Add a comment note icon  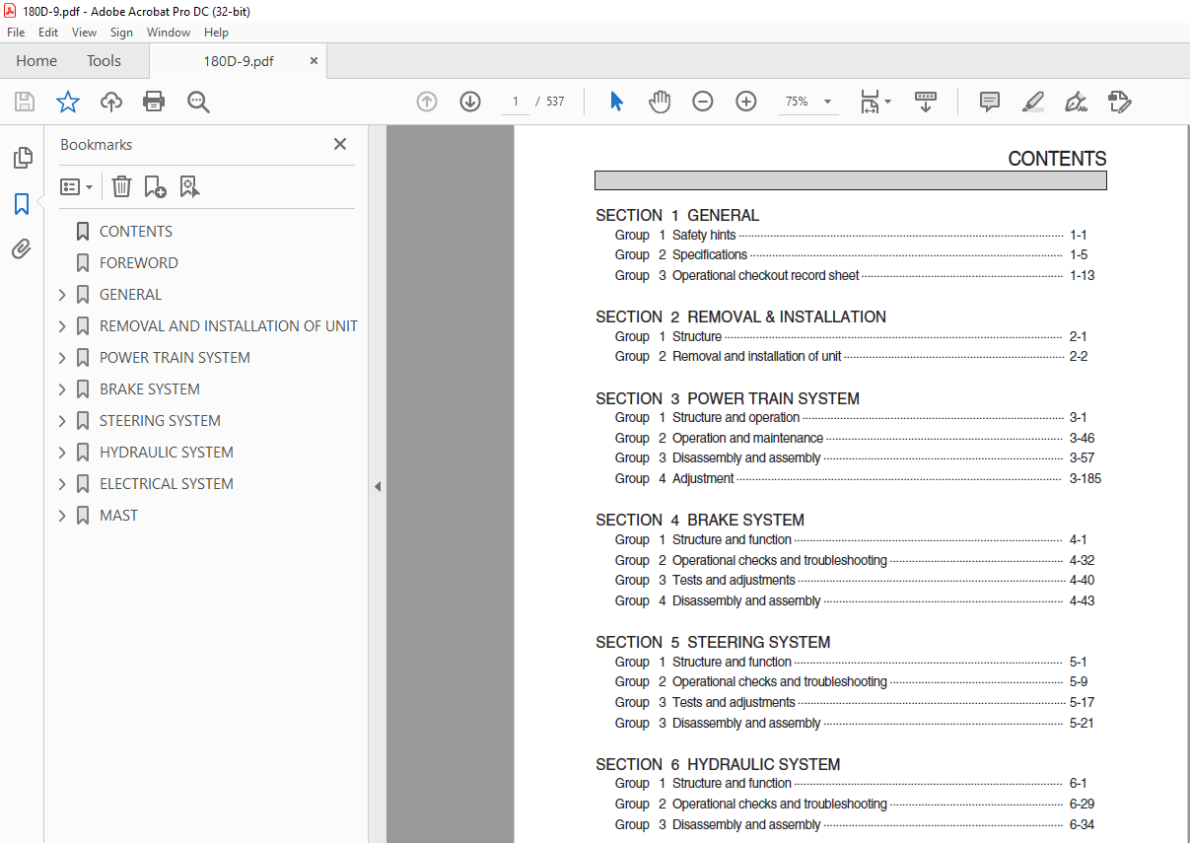click(990, 102)
